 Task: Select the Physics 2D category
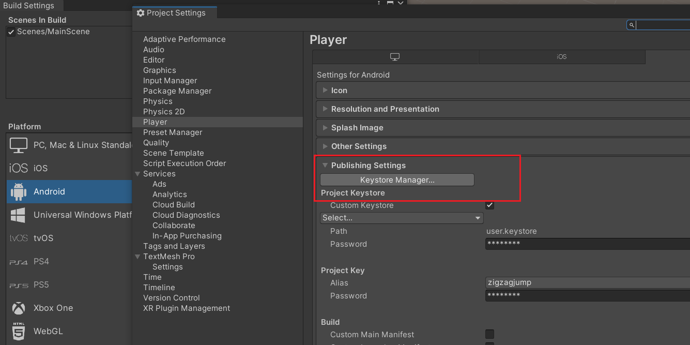(x=164, y=112)
